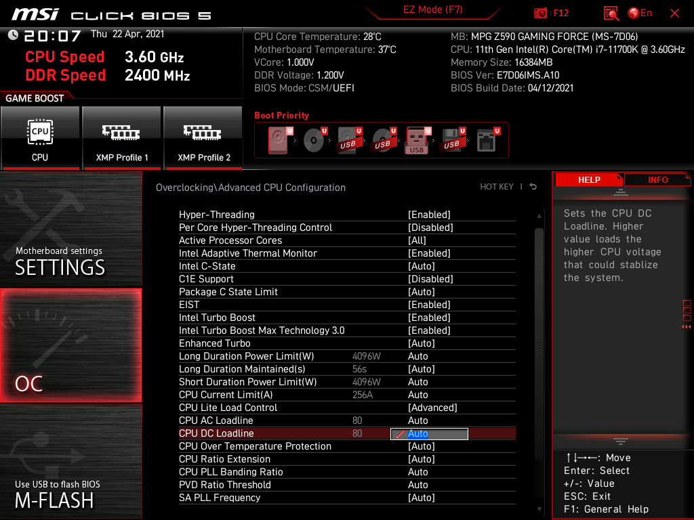
Task: Select the optical disc boot device icon
Action: tap(314, 140)
